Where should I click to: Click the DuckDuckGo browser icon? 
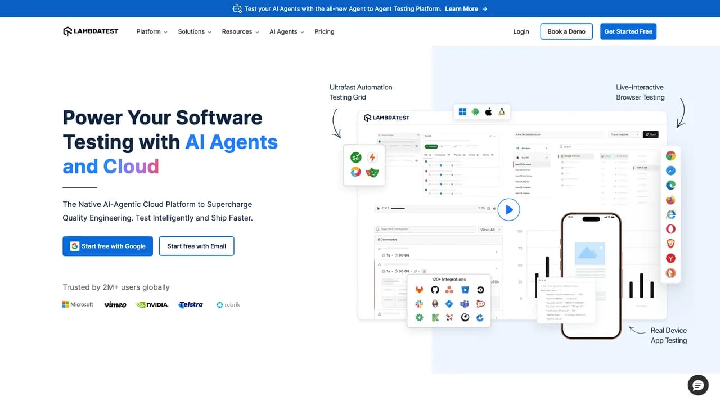670,273
